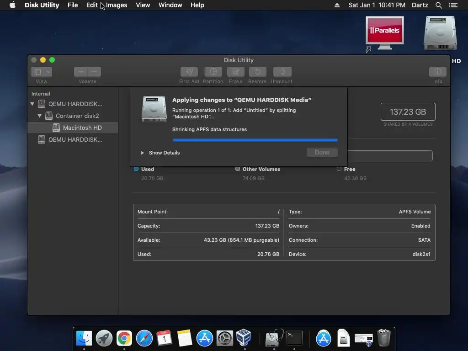Click the Other Volumes gray color legend
This screenshot has width=468, height=351.
pos(238,169)
